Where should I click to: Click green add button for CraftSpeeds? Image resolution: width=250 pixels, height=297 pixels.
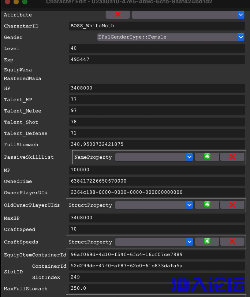click(x=207, y=242)
